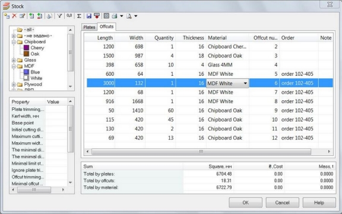Click the Offcut number column header
Image resolution: width=342 pixels, height=214 pixels.
(264, 38)
